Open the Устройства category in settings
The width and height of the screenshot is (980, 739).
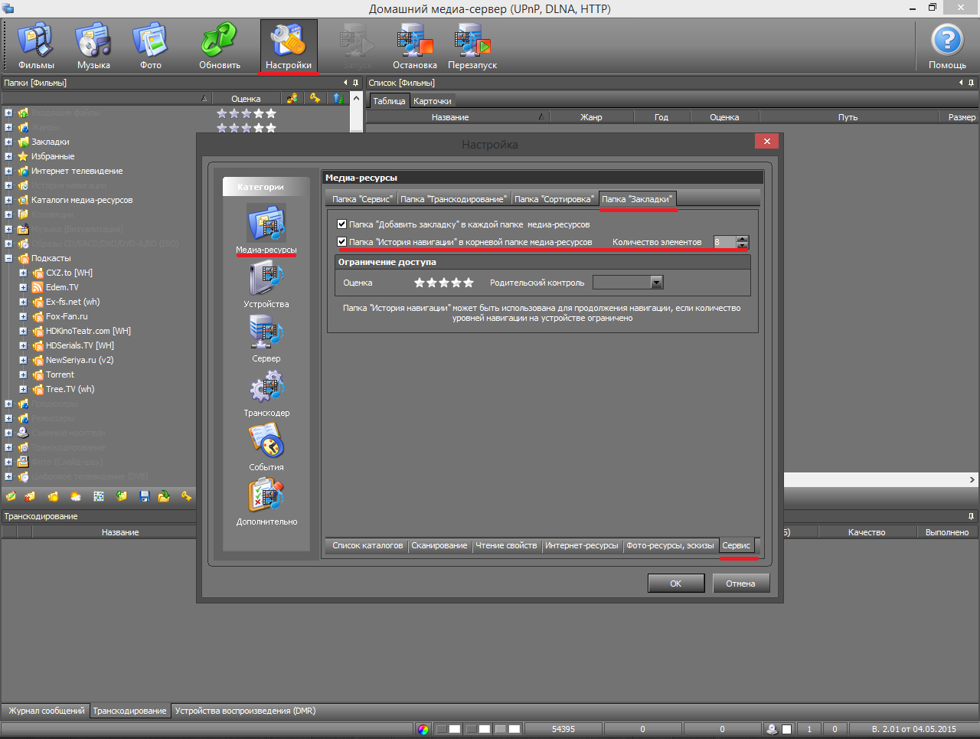(266, 284)
